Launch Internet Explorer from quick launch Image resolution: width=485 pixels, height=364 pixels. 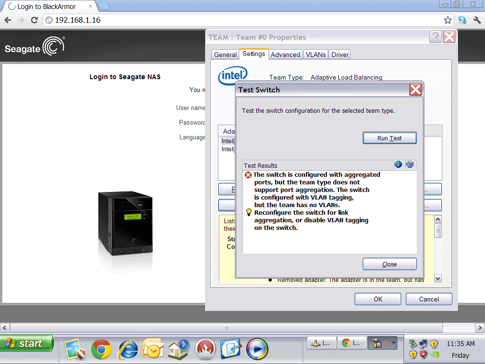pos(127,349)
